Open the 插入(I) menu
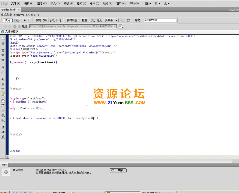 [x=55, y=4]
